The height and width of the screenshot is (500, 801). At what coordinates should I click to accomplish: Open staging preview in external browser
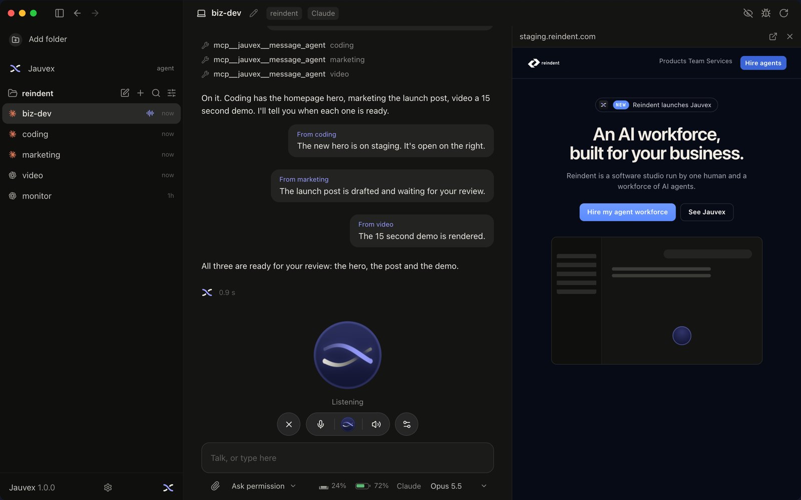773,36
